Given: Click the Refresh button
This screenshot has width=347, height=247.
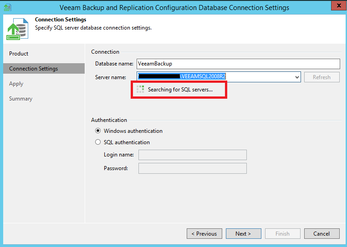Looking at the screenshot, I should pos(322,77).
